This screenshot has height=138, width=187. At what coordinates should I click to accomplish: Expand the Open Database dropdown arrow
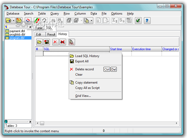tap(13, 21)
